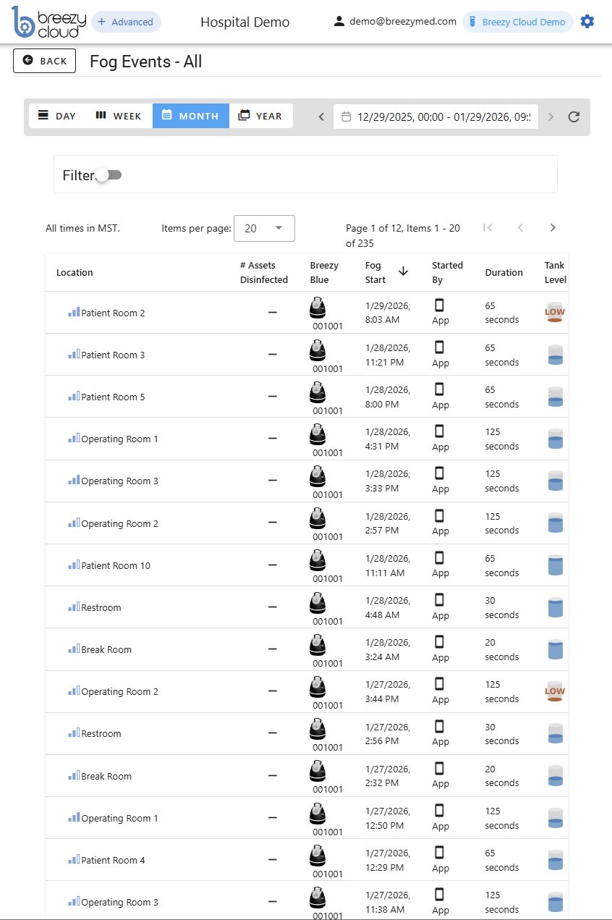This screenshot has height=920, width=612.
Task: Click the user account icon next to demo@breezymed.com
Action: coord(339,21)
